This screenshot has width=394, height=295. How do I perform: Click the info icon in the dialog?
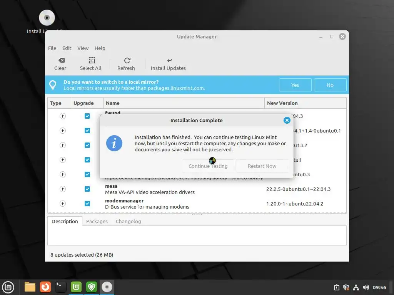coord(114,144)
